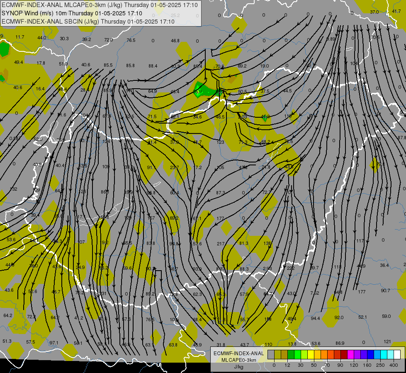Screen dimensions: 406x373
Task: Click the map value '97.1'
Action: point(54,343)
